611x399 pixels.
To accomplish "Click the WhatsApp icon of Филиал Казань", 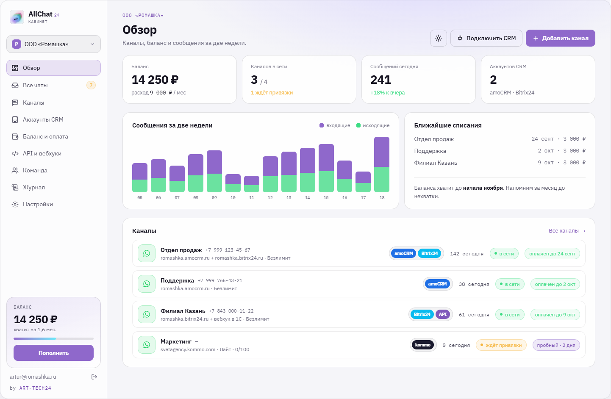I will click(147, 314).
